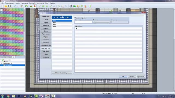The height and width of the screenshot is (98, 175).
Task: Open the Режим menu
Action: pyautogui.click(x=17, y=3)
